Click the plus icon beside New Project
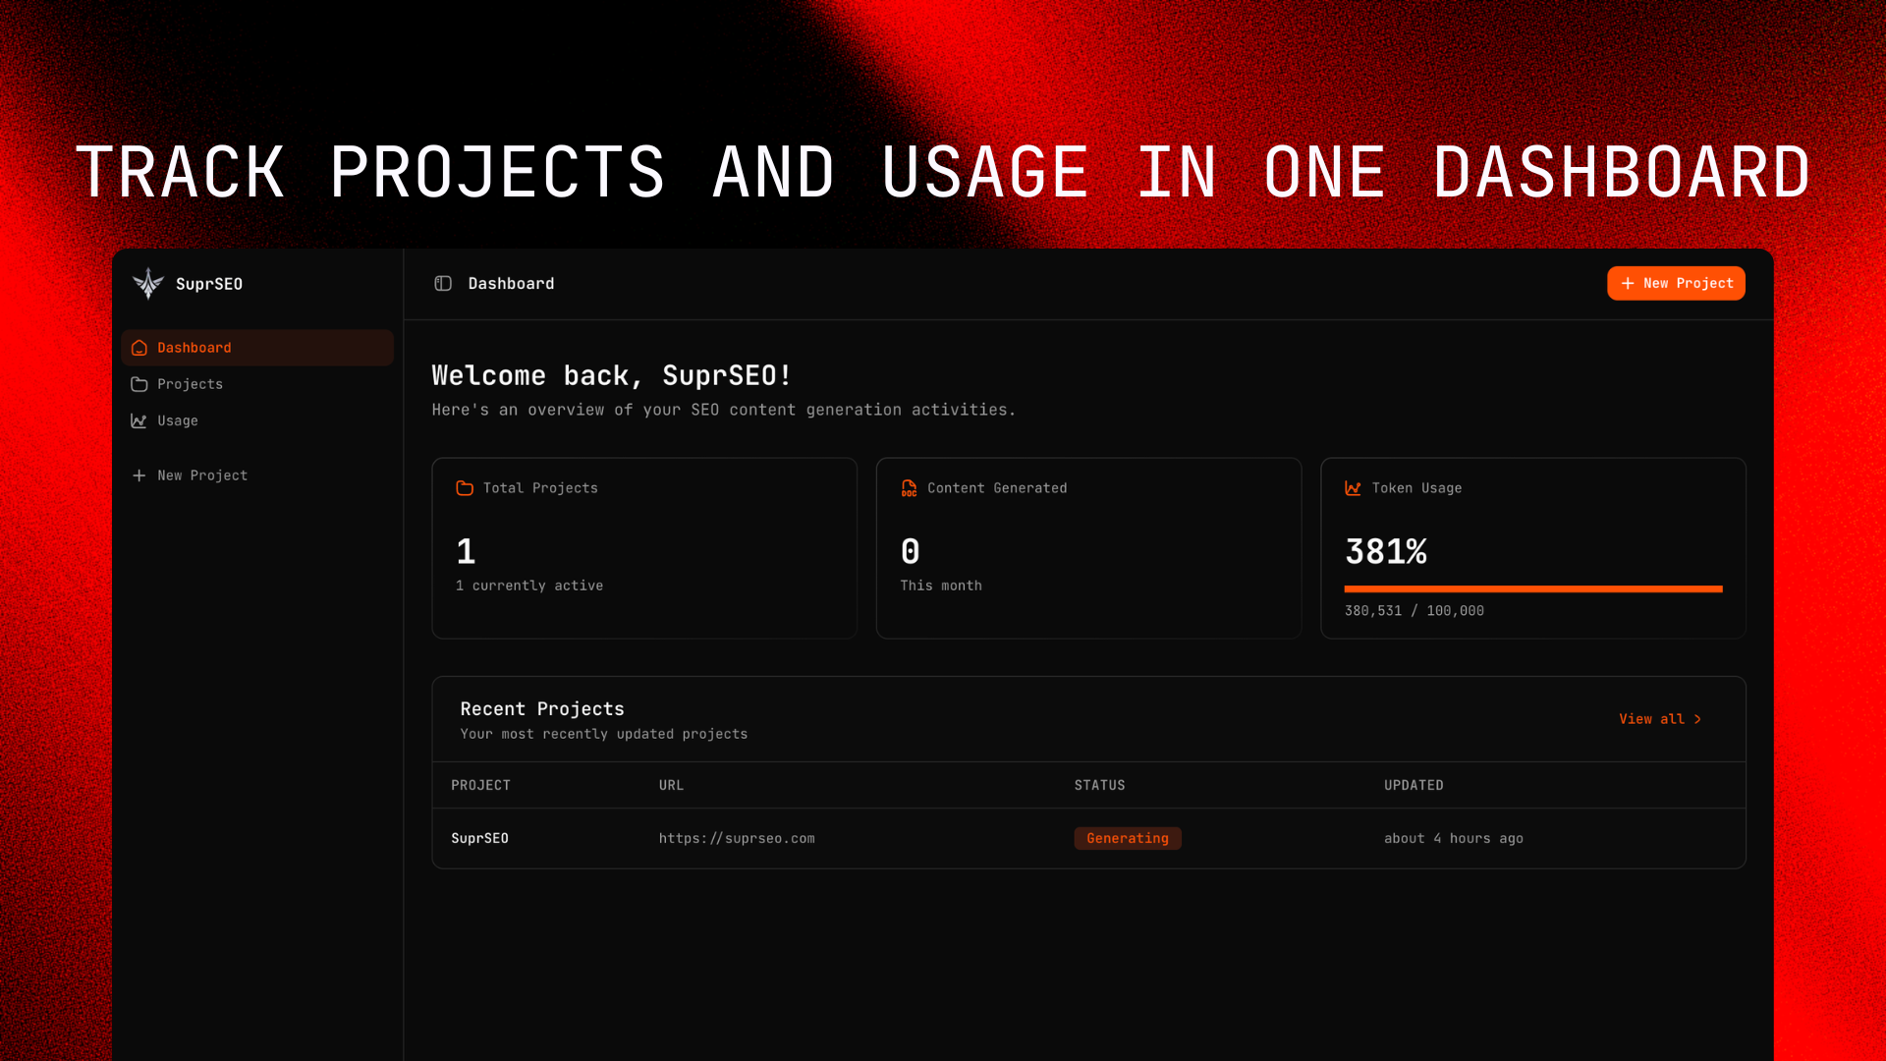The width and height of the screenshot is (1886, 1061). click(x=138, y=475)
